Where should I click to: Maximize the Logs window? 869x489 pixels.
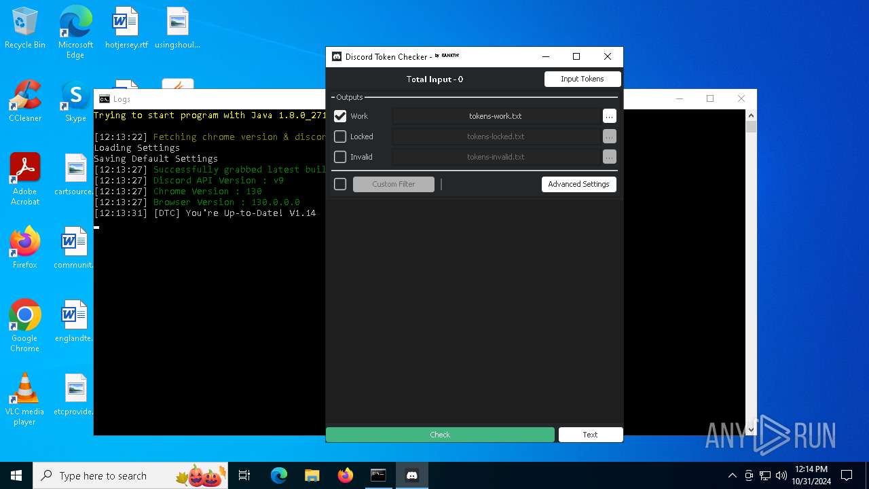710,98
